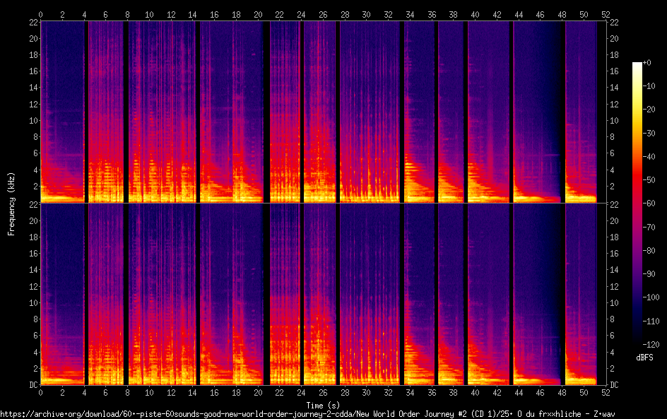Click the '52' tick on the top time axis
This screenshot has height=419, width=667.
tap(606, 14)
